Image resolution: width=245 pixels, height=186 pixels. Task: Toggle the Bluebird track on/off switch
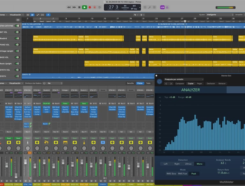click(17, 38)
